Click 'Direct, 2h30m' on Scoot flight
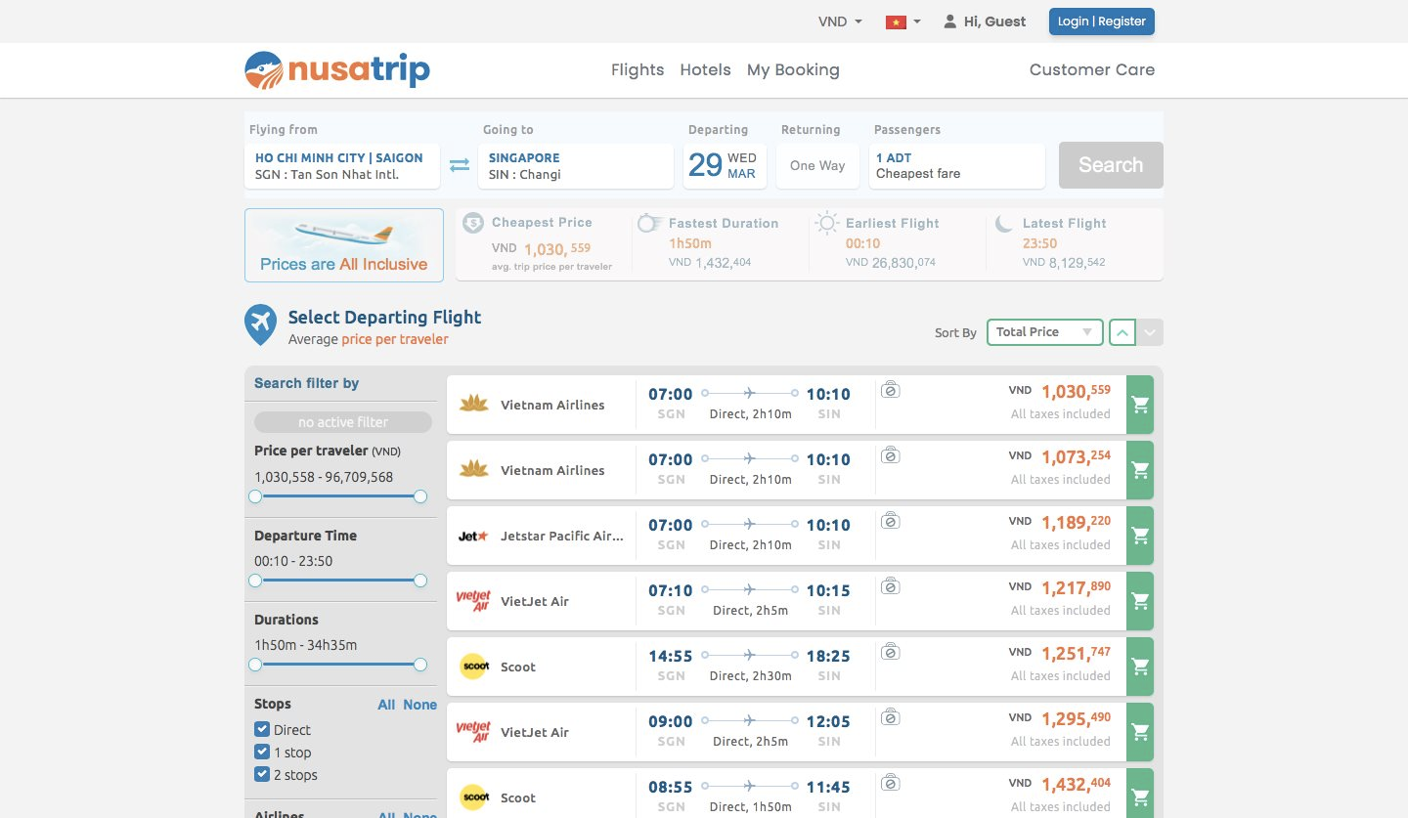 point(751,676)
